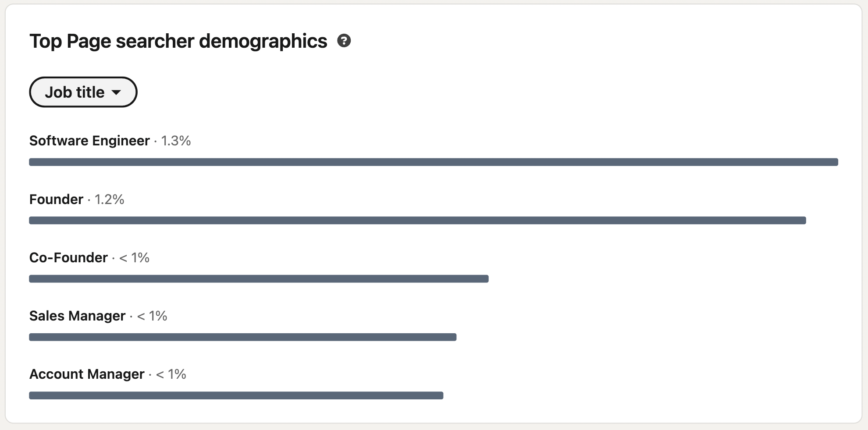Click the 1.2% value next to Founder
Image resolution: width=868 pixels, height=430 pixels.
point(110,199)
